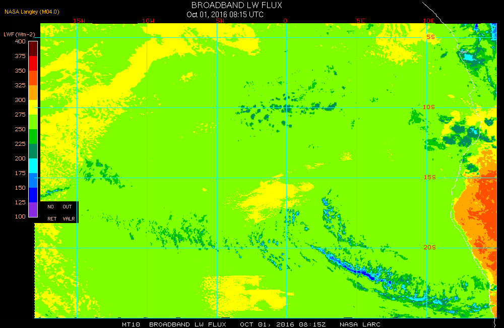504x328 pixels.
Task: Click the 275 scale value
Action: point(20,115)
